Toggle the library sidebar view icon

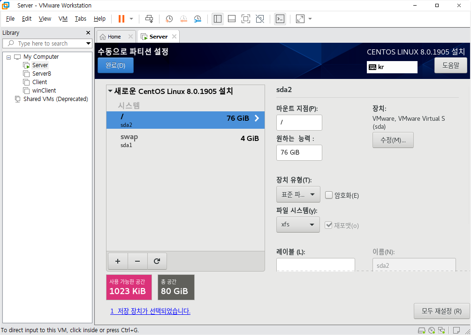click(x=218, y=19)
